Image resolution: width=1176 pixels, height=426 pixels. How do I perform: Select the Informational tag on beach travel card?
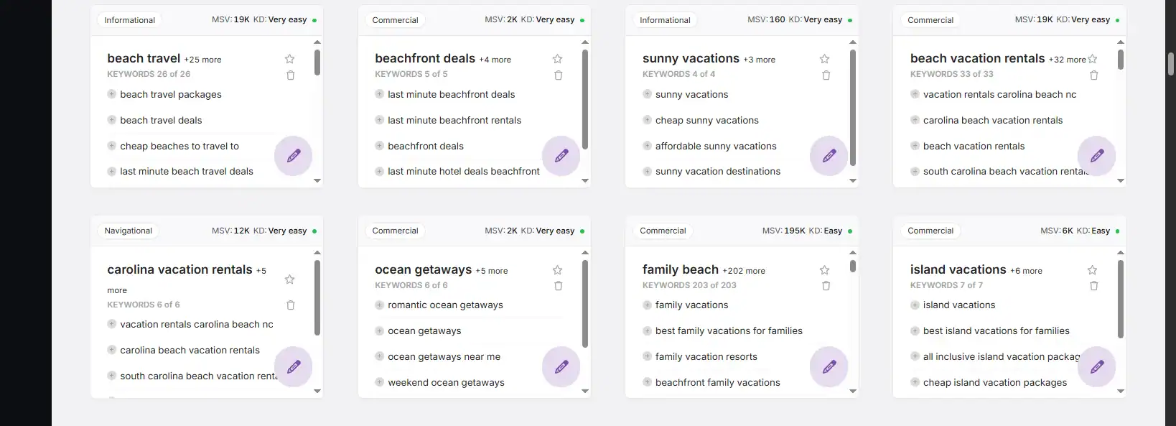(x=129, y=20)
